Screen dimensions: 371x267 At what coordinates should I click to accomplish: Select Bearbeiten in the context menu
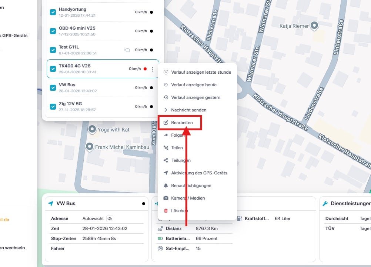(181, 123)
